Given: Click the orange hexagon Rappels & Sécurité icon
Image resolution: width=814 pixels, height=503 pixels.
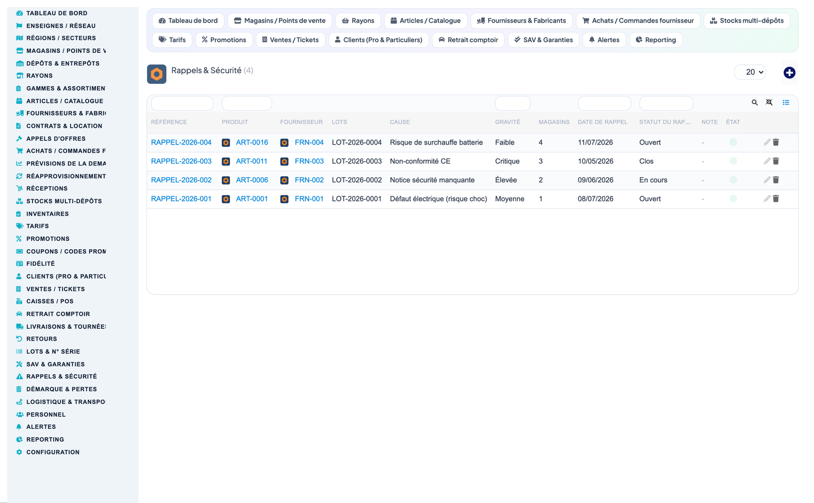Looking at the screenshot, I should (157, 74).
